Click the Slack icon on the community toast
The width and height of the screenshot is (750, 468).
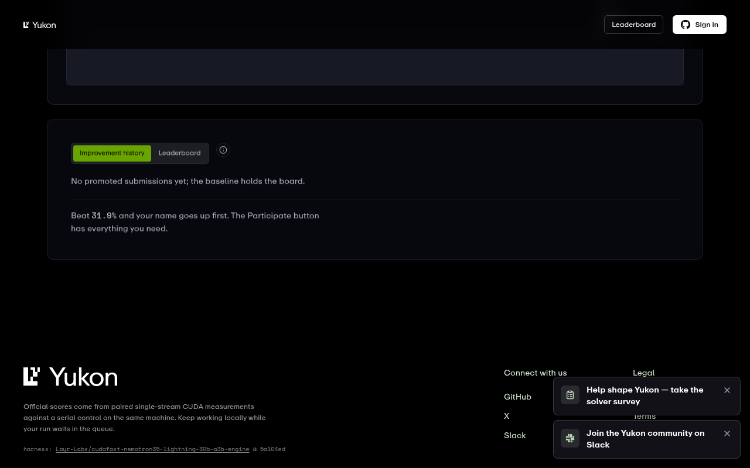click(570, 438)
